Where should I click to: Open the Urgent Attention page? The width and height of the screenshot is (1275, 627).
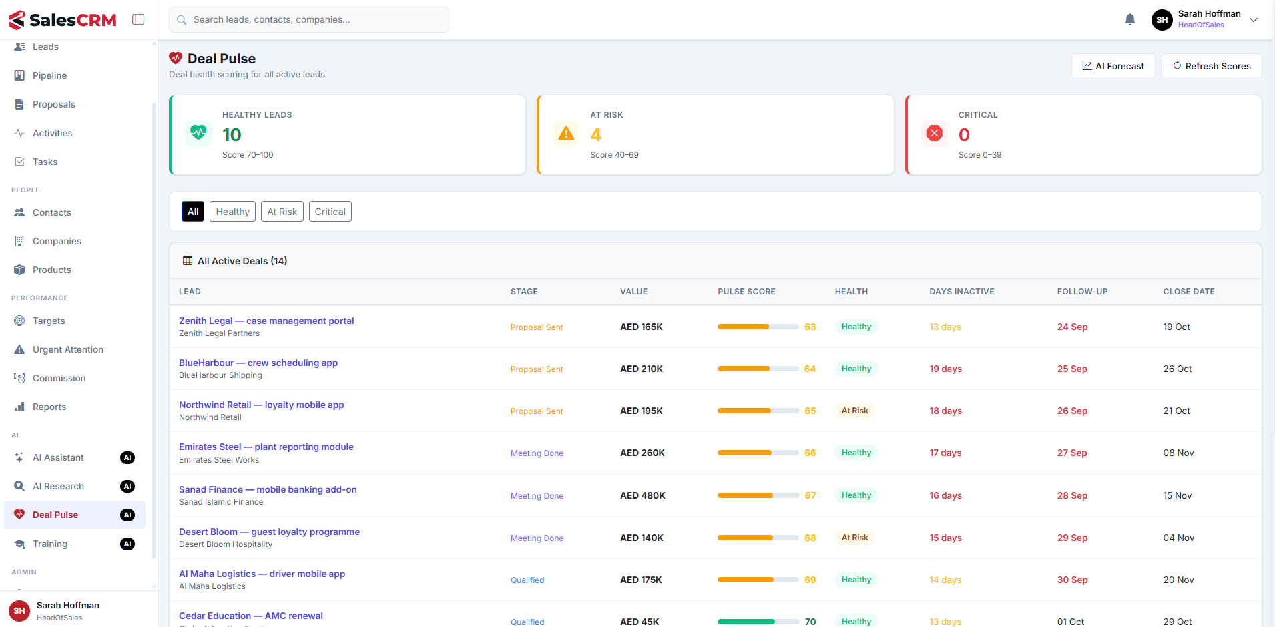point(74,349)
